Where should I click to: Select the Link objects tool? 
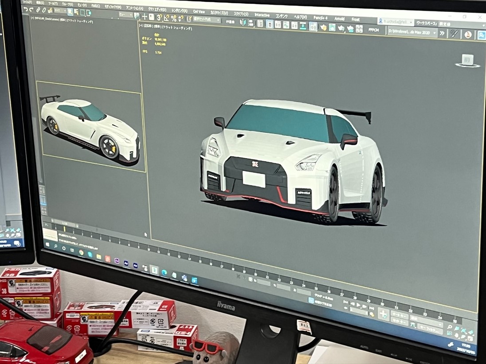(39, 10)
